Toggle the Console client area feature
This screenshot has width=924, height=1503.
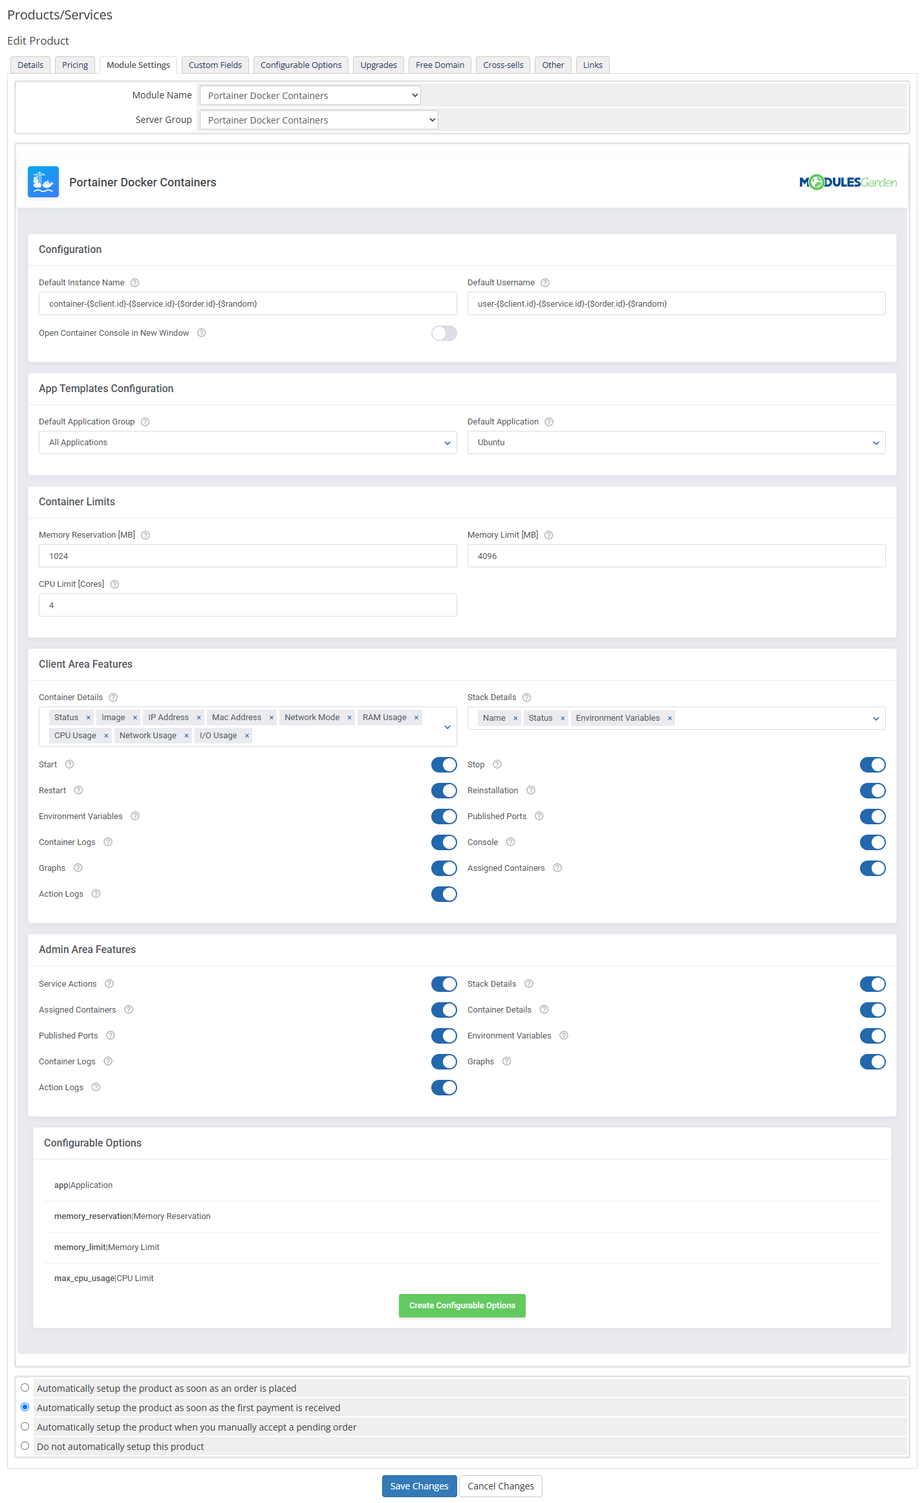coord(873,842)
